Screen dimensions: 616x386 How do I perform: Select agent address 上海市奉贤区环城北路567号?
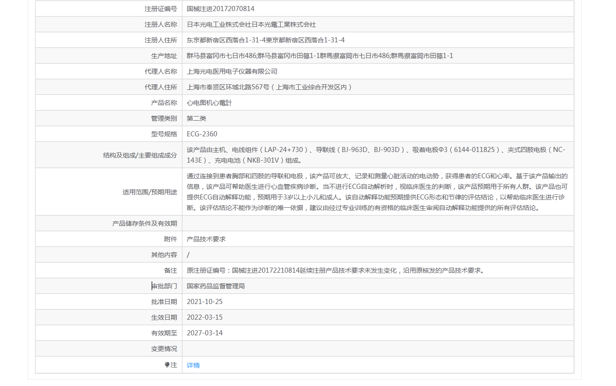(x=228, y=87)
